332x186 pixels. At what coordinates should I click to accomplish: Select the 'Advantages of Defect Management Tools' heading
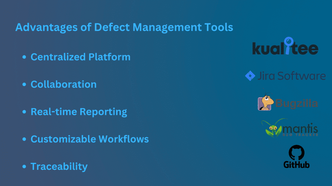[x=124, y=27]
